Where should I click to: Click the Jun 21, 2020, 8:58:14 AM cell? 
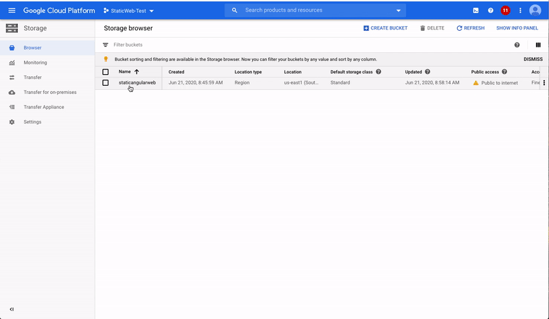(432, 82)
